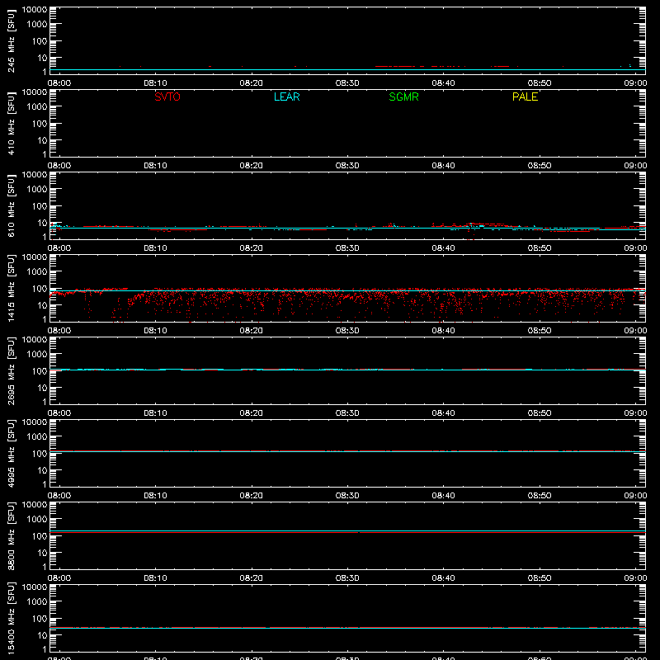Click the 10 tick of 2695 MHz plot
Viewport: 660px width, 660px height.
(43, 388)
